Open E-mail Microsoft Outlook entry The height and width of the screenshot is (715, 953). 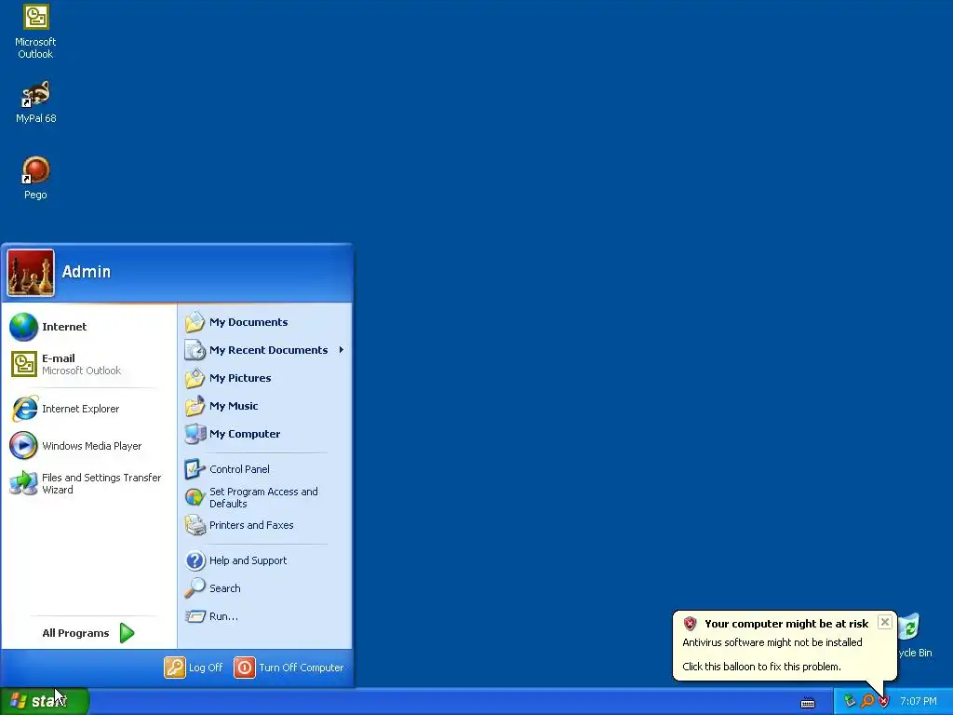88,364
